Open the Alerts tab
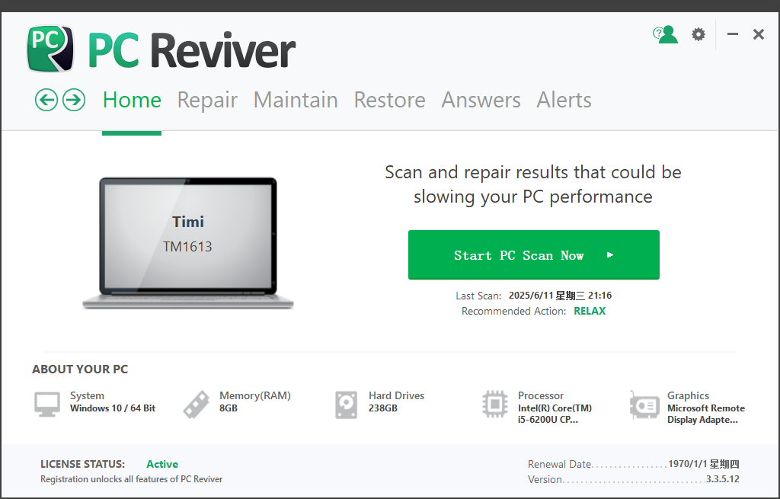This screenshot has height=499, width=780. tap(564, 100)
